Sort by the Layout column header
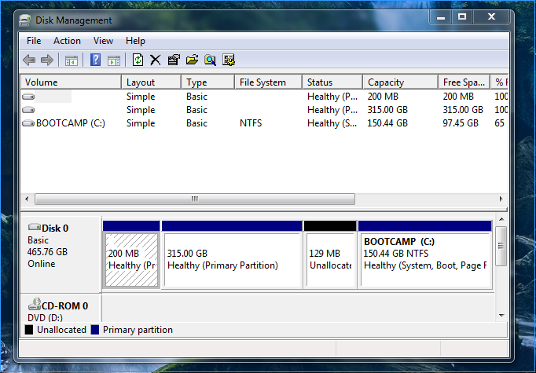The image size is (536, 373). pyautogui.click(x=151, y=82)
